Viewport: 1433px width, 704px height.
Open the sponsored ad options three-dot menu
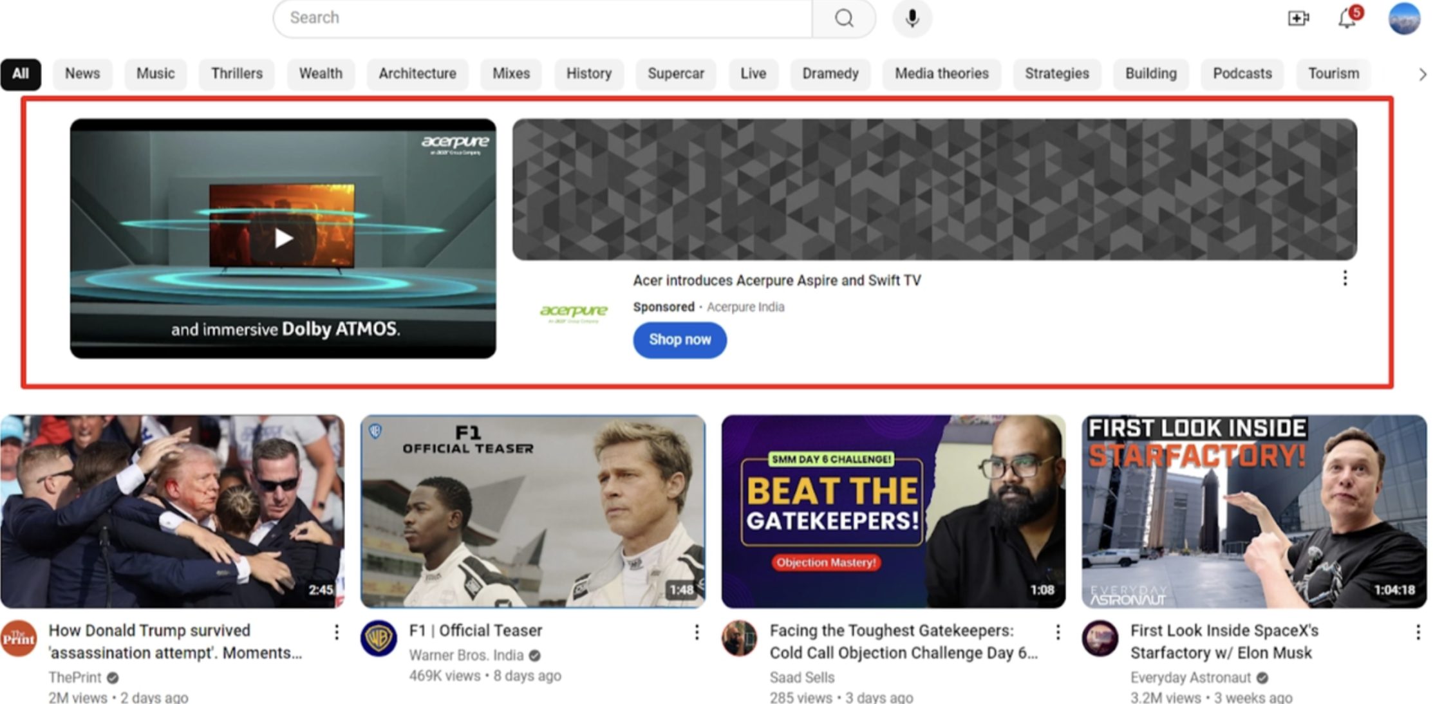1344,278
